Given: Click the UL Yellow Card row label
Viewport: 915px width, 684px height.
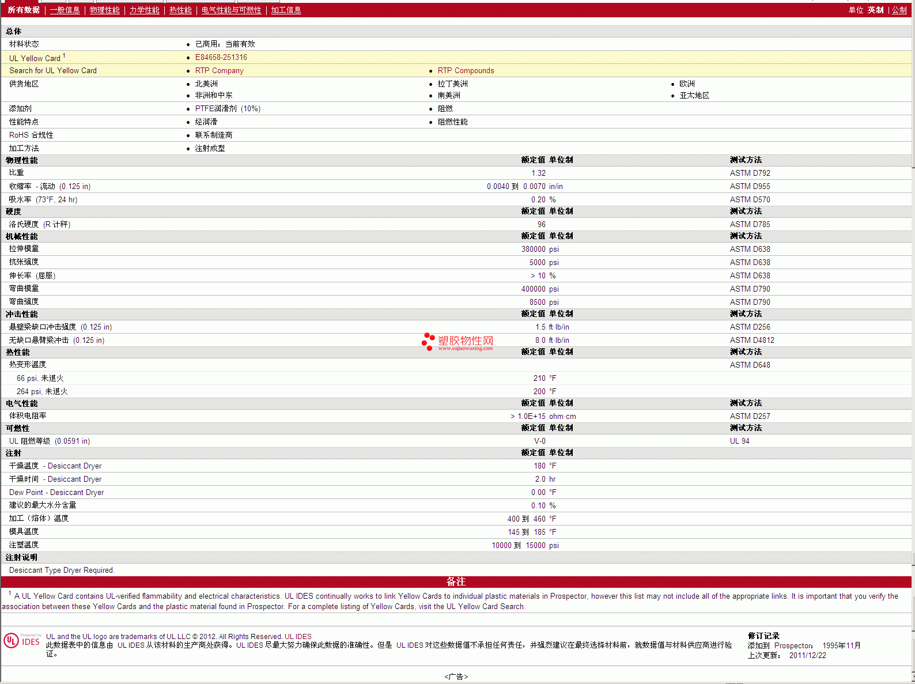Looking at the screenshot, I should (35, 58).
